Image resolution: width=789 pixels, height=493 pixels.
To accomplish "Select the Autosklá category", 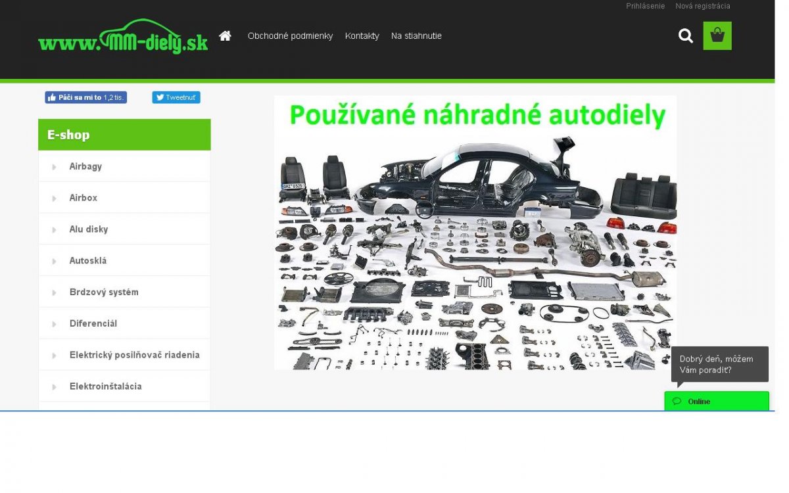I will pyautogui.click(x=88, y=261).
